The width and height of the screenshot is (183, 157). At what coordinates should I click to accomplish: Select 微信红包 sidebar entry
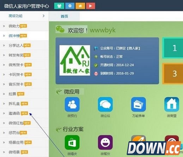pyautogui.click(x=24, y=123)
